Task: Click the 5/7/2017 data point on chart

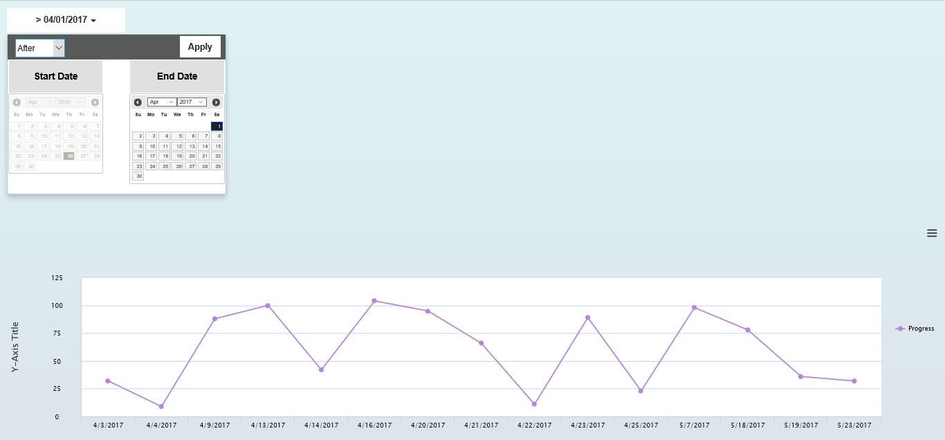Action: pyautogui.click(x=694, y=308)
